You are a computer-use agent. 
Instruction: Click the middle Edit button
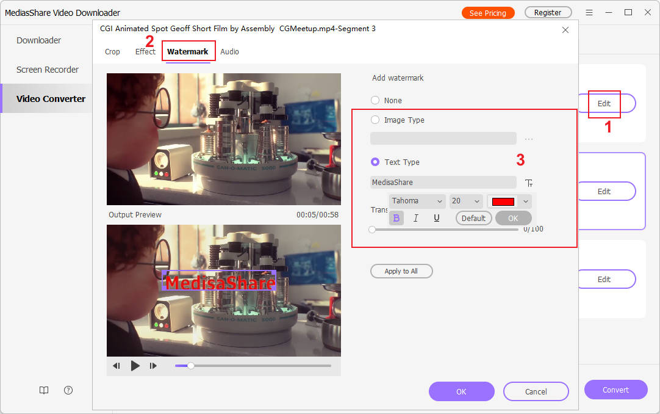pos(604,191)
